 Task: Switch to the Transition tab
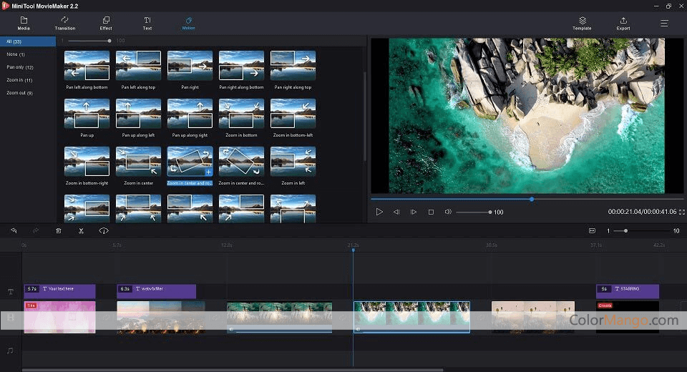(65, 23)
